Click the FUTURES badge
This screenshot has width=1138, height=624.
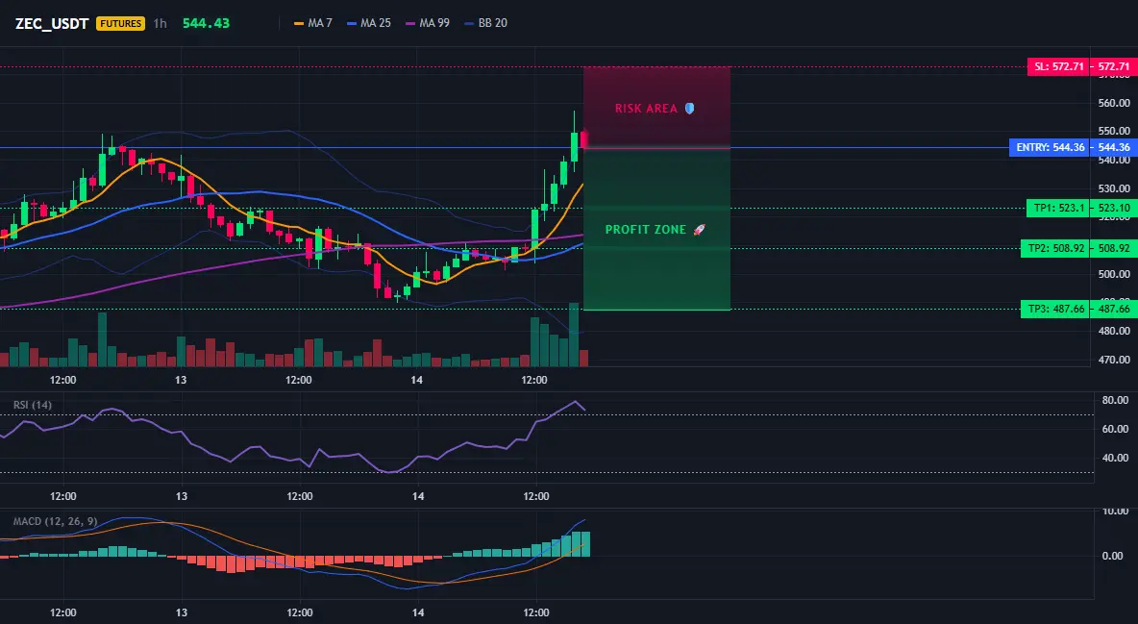point(120,23)
